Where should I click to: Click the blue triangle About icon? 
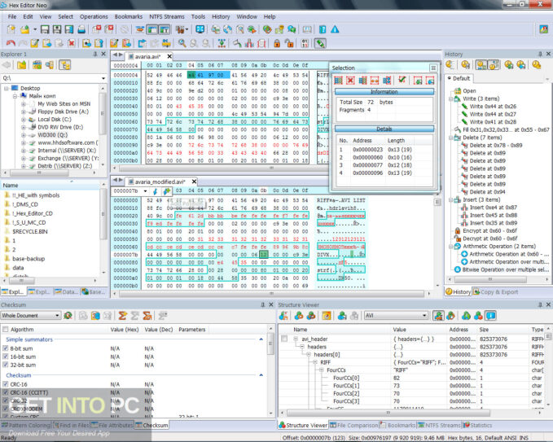[335, 29]
